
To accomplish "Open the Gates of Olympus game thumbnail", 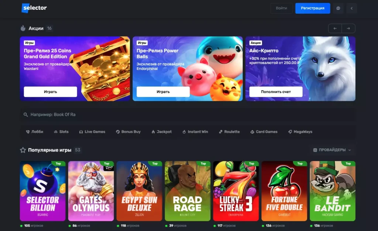I will [91, 191].
